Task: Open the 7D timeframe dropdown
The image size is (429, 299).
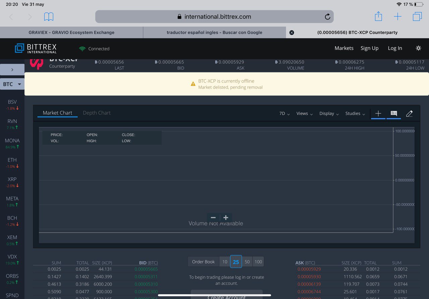Action: [285, 114]
